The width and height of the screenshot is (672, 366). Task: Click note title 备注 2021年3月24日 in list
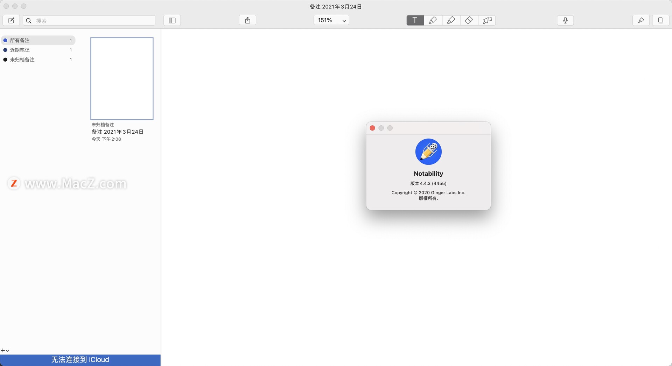point(118,132)
